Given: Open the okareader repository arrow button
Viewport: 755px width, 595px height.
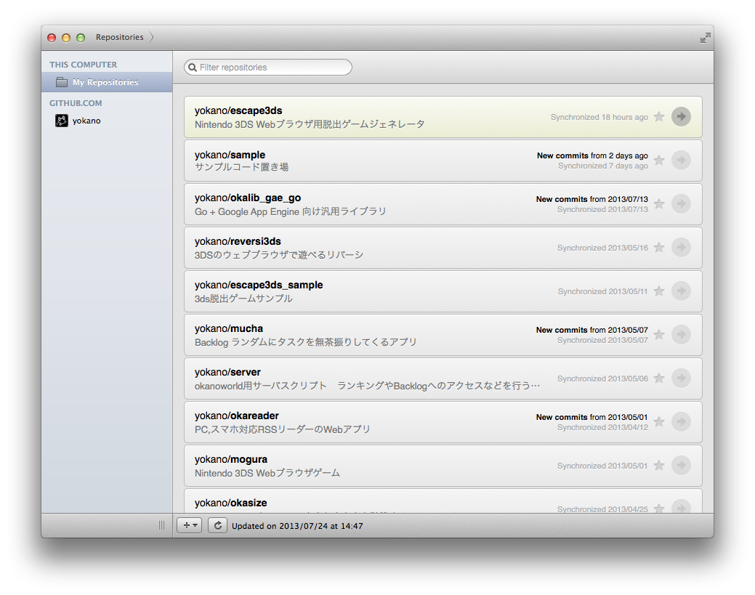Looking at the screenshot, I should 682,421.
